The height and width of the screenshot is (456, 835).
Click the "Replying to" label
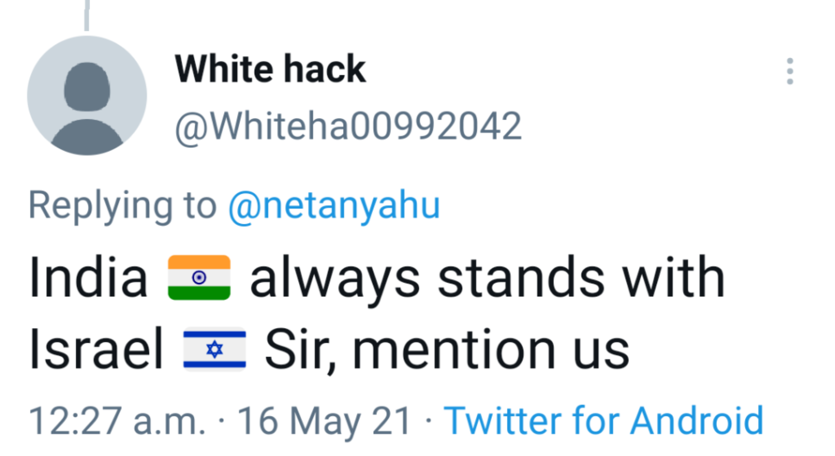pyautogui.click(x=122, y=206)
